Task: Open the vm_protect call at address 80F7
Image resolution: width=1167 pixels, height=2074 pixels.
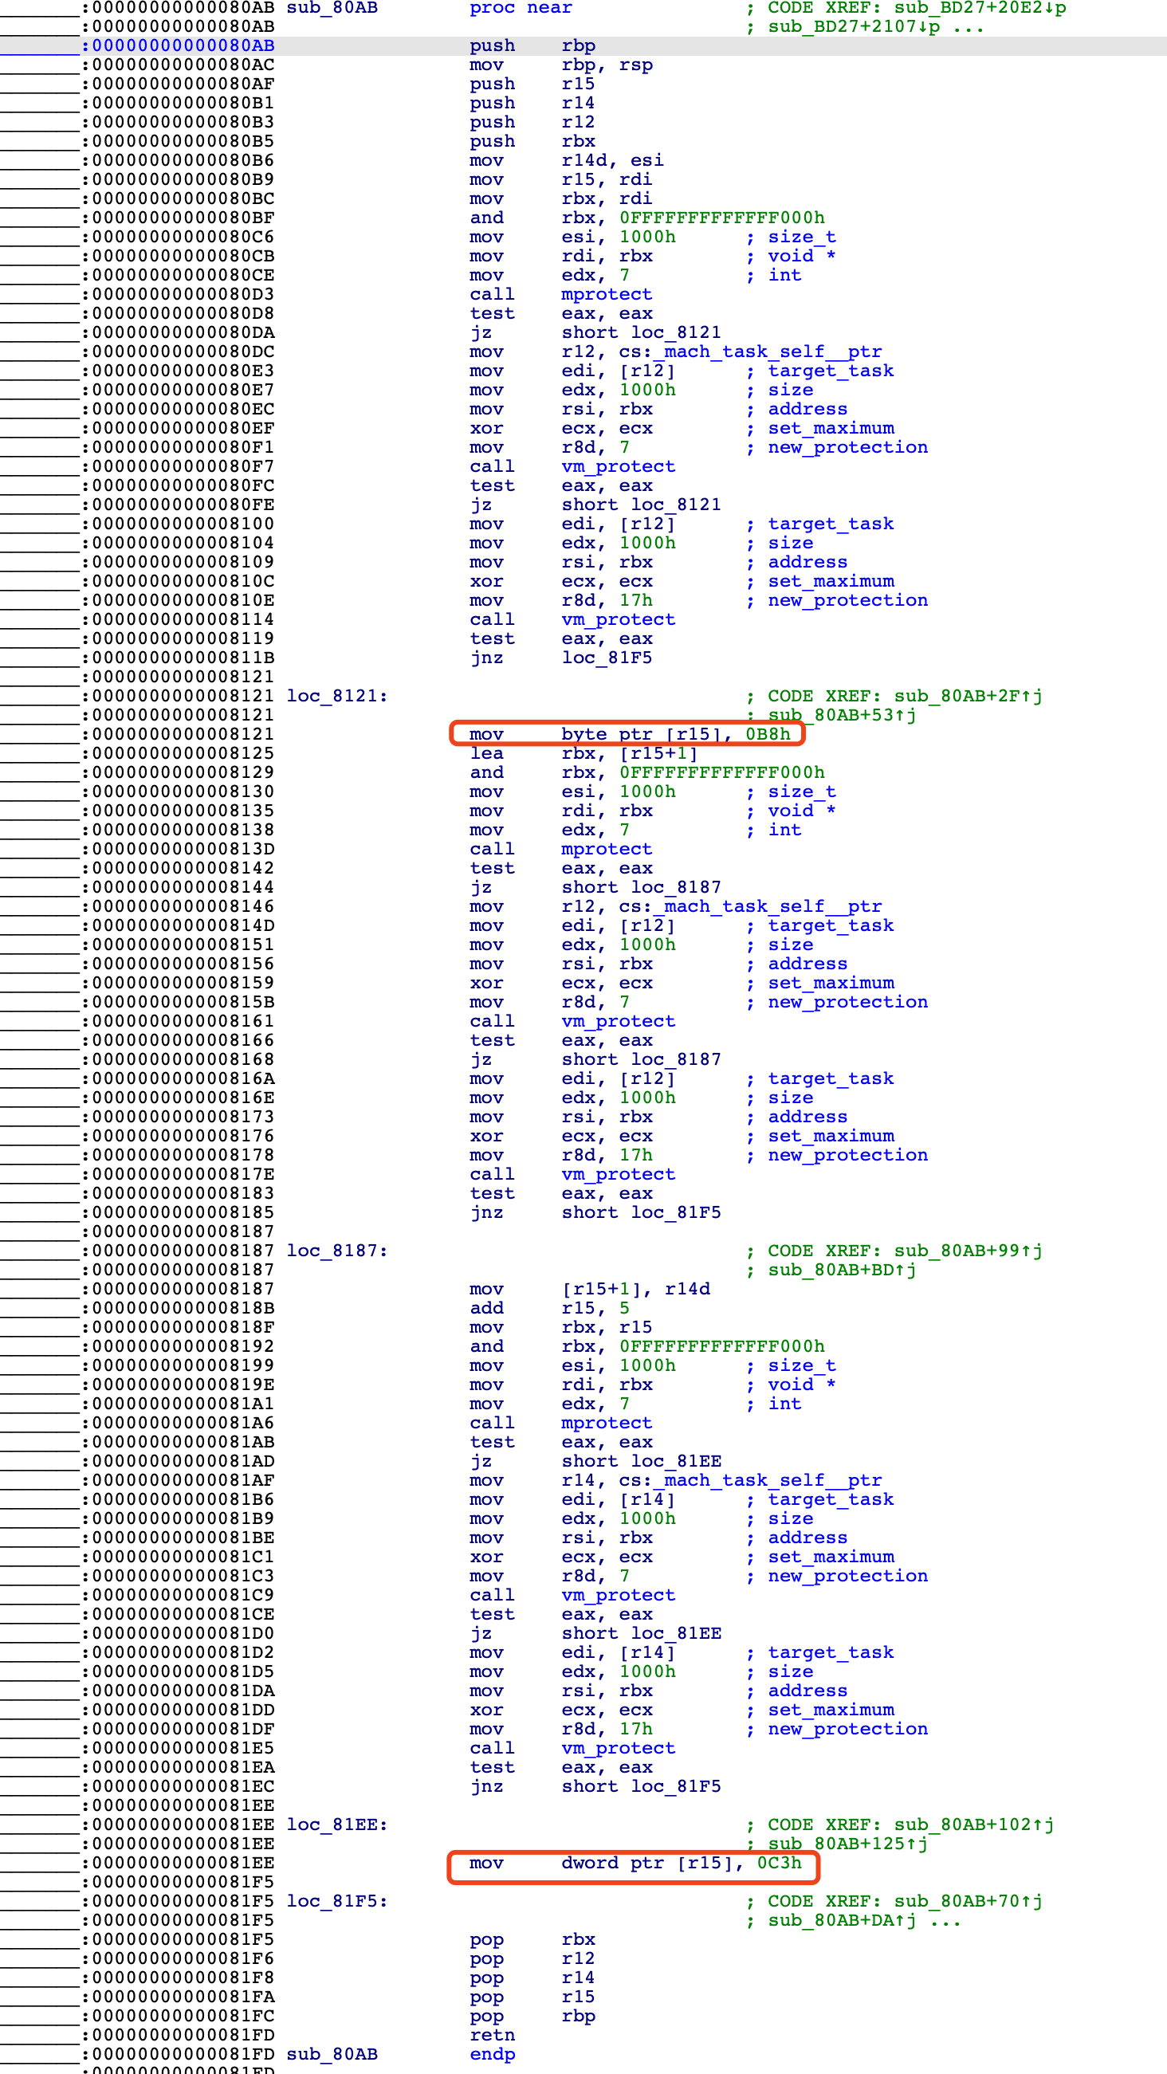Action: coord(619,467)
